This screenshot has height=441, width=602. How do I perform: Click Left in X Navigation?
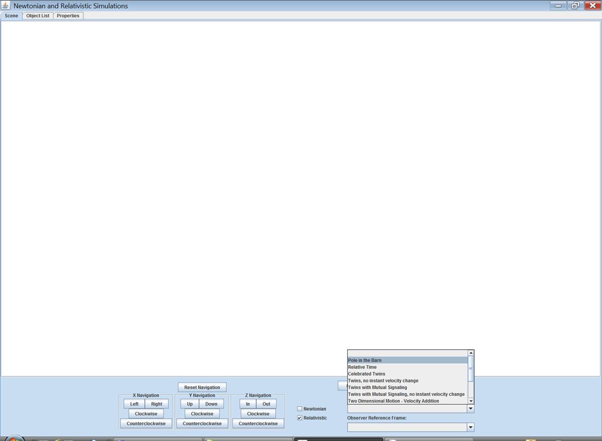(x=134, y=404)
